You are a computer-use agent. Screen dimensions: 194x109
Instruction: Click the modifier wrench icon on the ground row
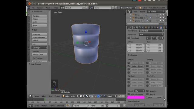[x=147, y=21]
